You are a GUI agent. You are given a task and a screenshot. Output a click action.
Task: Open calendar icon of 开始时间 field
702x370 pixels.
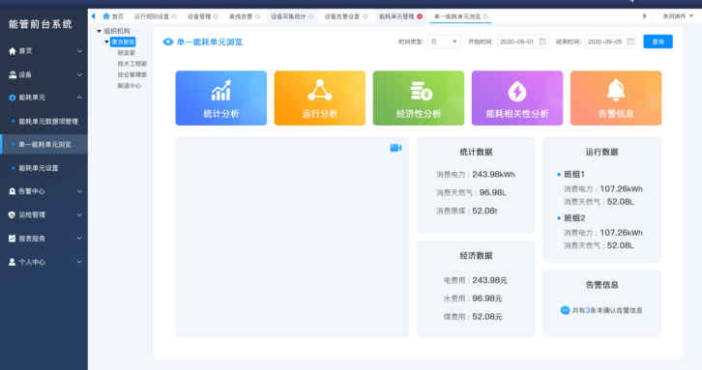click(x=542, y=42)
